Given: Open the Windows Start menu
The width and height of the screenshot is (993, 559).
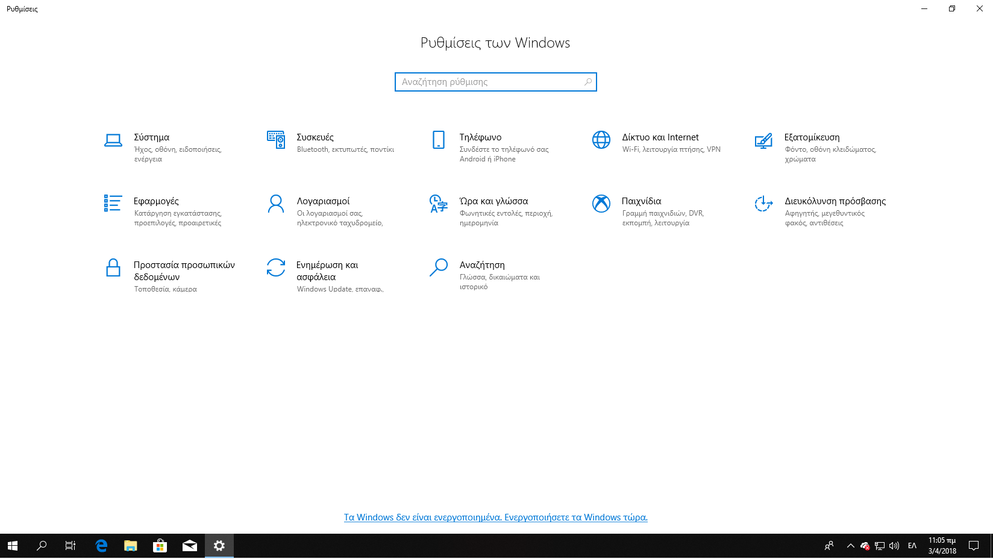Looking at the screenshot, I should 13,546.
